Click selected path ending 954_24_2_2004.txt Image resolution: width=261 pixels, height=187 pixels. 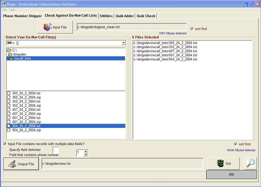[165, 59]
